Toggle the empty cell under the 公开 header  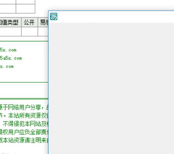point(30,31)
